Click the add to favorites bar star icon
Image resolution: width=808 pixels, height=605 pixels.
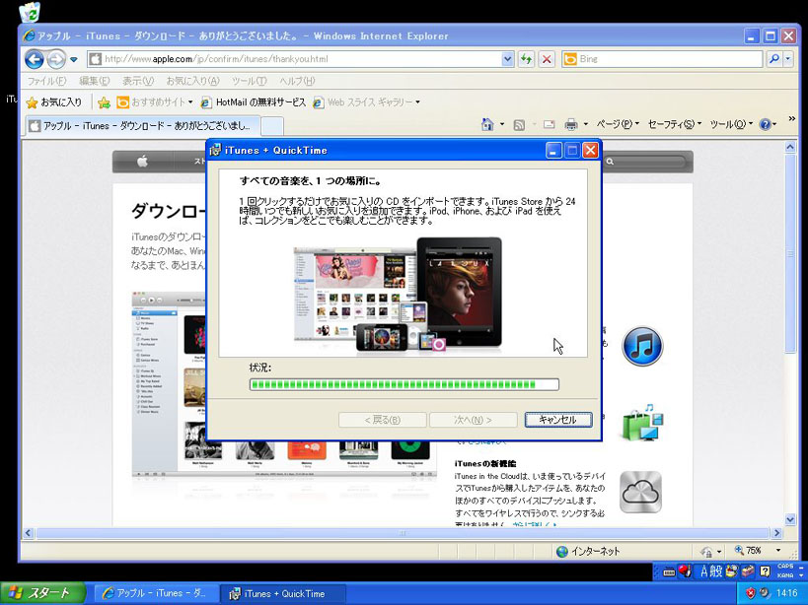click(x=105, y=102)
